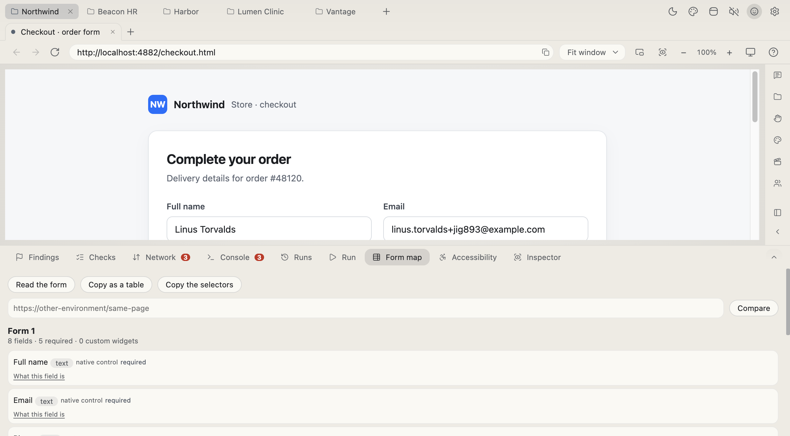This screenshot has height=436, width=790.
Task: Open palette icon in right sidebar
Action: point(777,140)
